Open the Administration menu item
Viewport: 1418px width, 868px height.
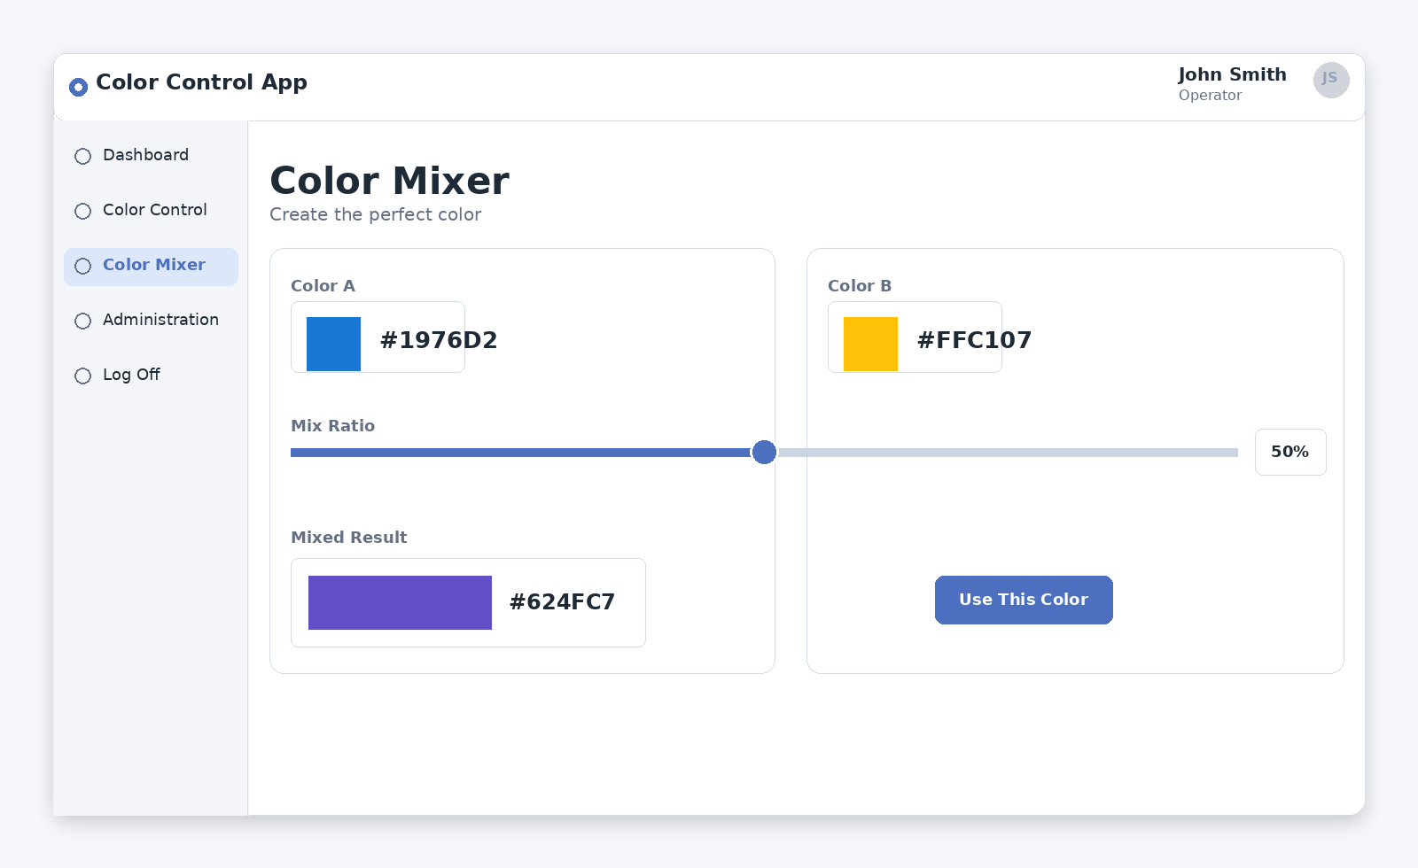(160, 320)
